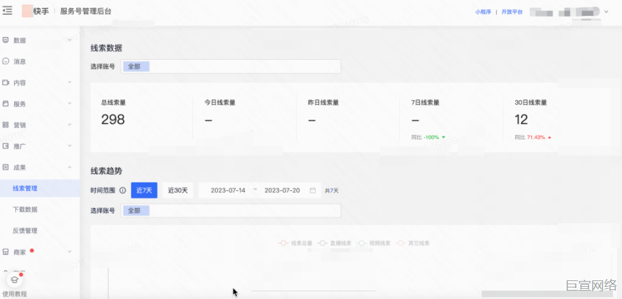This screenshot has width=622, height=299.
Task: Toggle 直播线索 legend series
Action: coord(334,243)
